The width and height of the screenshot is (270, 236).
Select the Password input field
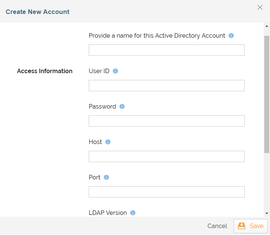[167, 121]
